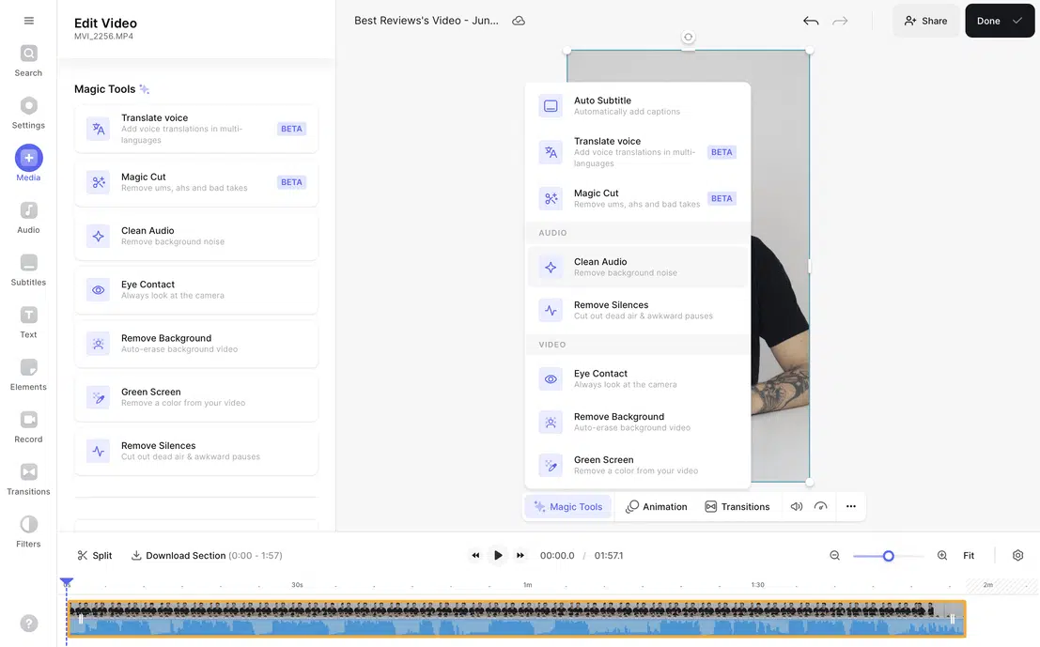The image size is (1040, 647).
Task: Click the cloud save status icon
Action: (519, 19)
